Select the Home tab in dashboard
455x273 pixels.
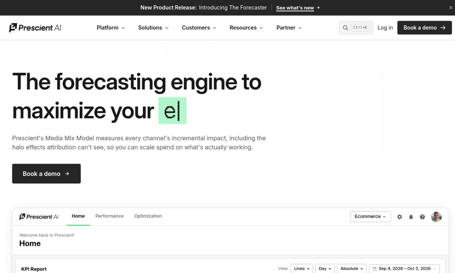point(78,216)
